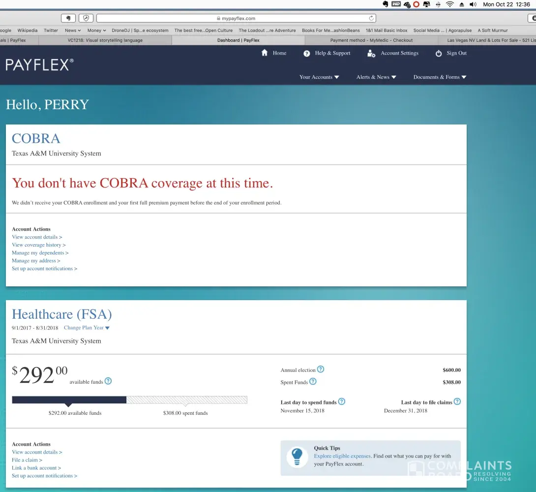Open the volume menu bar icon
536x492 pixels.
[x=473, y=4]
